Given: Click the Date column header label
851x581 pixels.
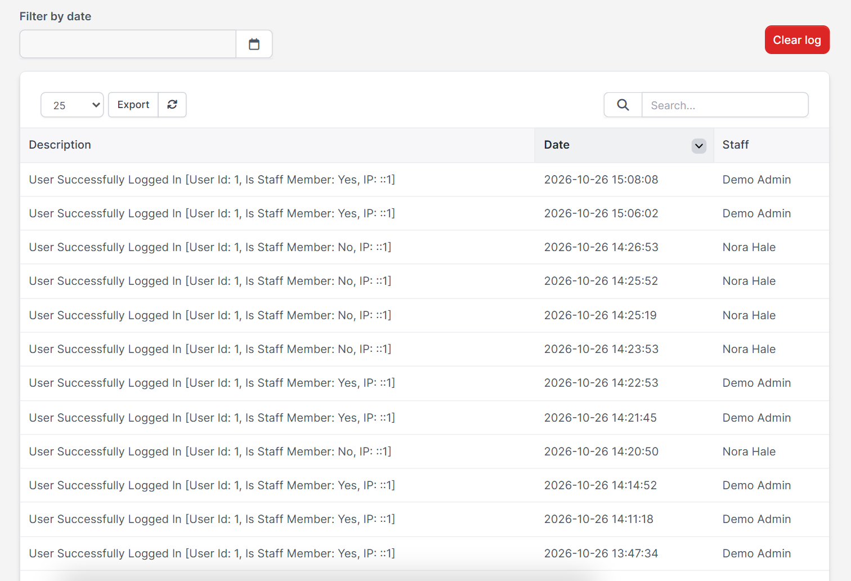Looking at the screenshot, I should click(557, 145).
